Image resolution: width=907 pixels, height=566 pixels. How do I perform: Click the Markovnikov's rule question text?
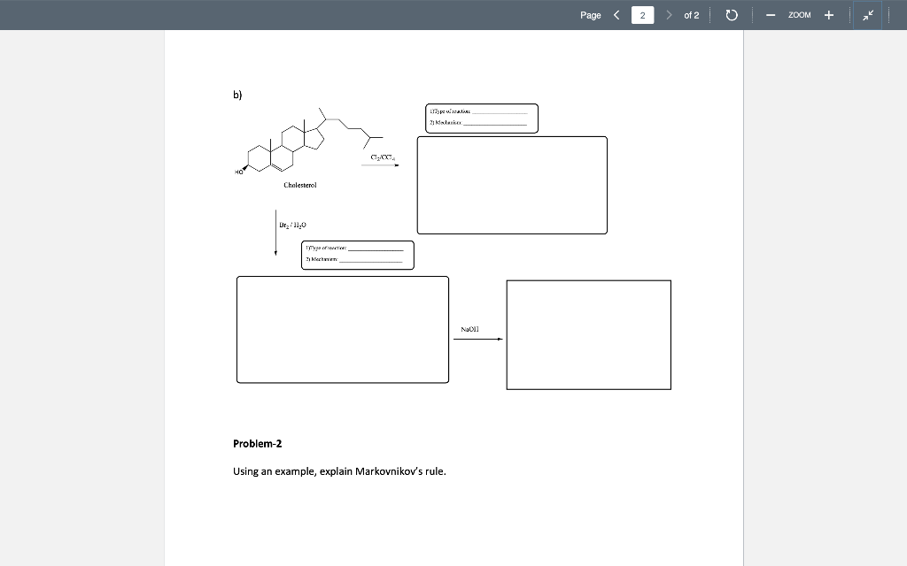[x=339, y=470]
